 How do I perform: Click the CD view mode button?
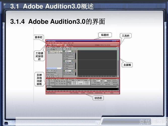(x=60, y=45)
